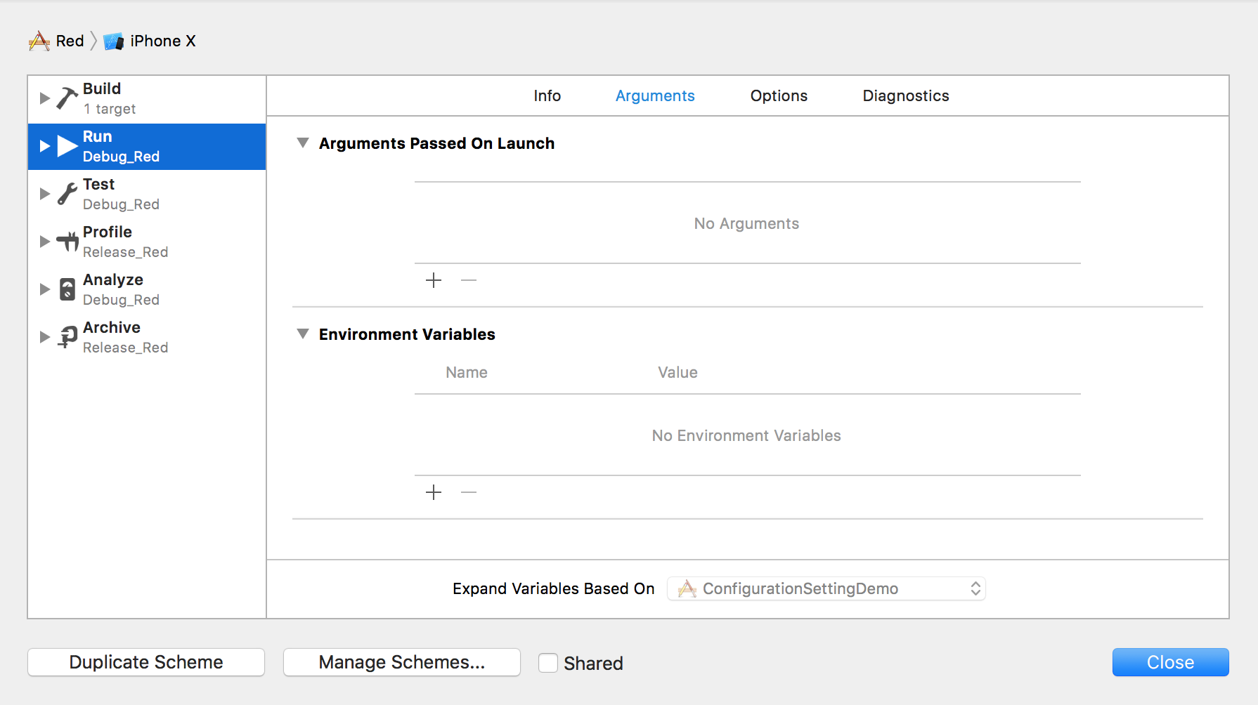1258x705 pixels.
Task: Collapse Arguments Passed On Launch section
Action: 303,143
